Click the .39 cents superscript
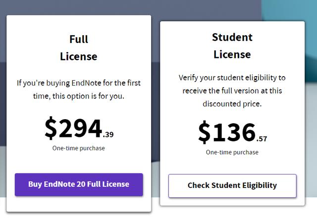This screenshot has width=317, height=224. [108, 134]
